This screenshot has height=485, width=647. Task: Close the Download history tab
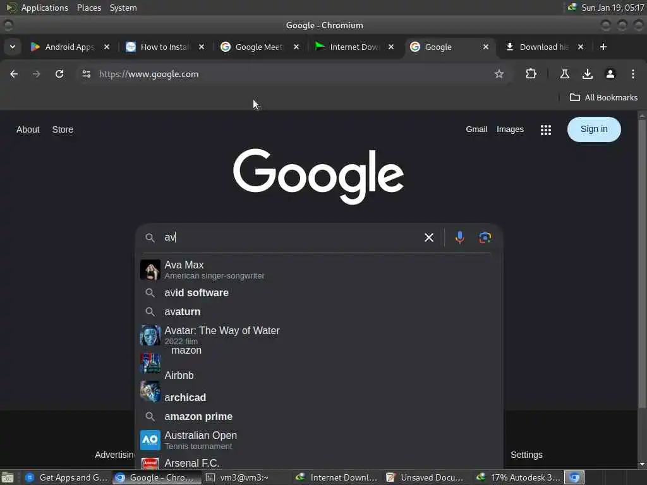[581, 47]
